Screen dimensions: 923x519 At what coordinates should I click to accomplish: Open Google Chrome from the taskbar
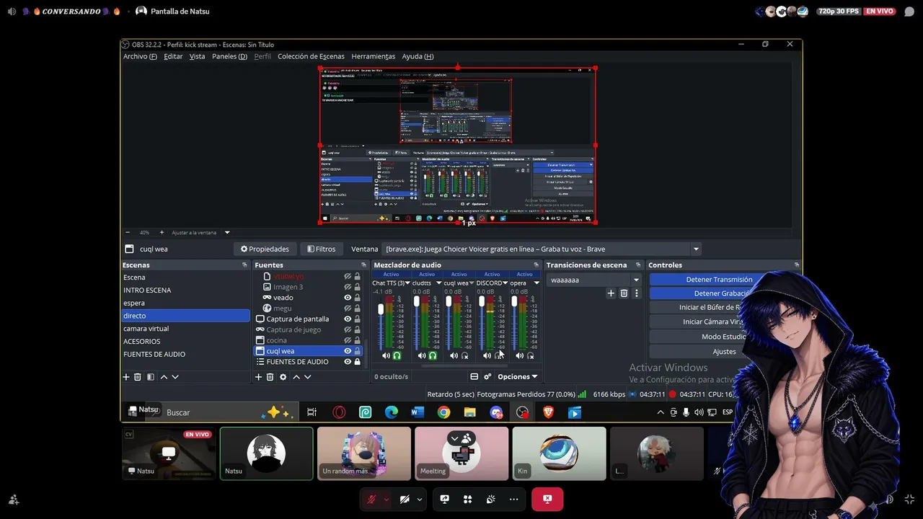click(x=443, y=412)
